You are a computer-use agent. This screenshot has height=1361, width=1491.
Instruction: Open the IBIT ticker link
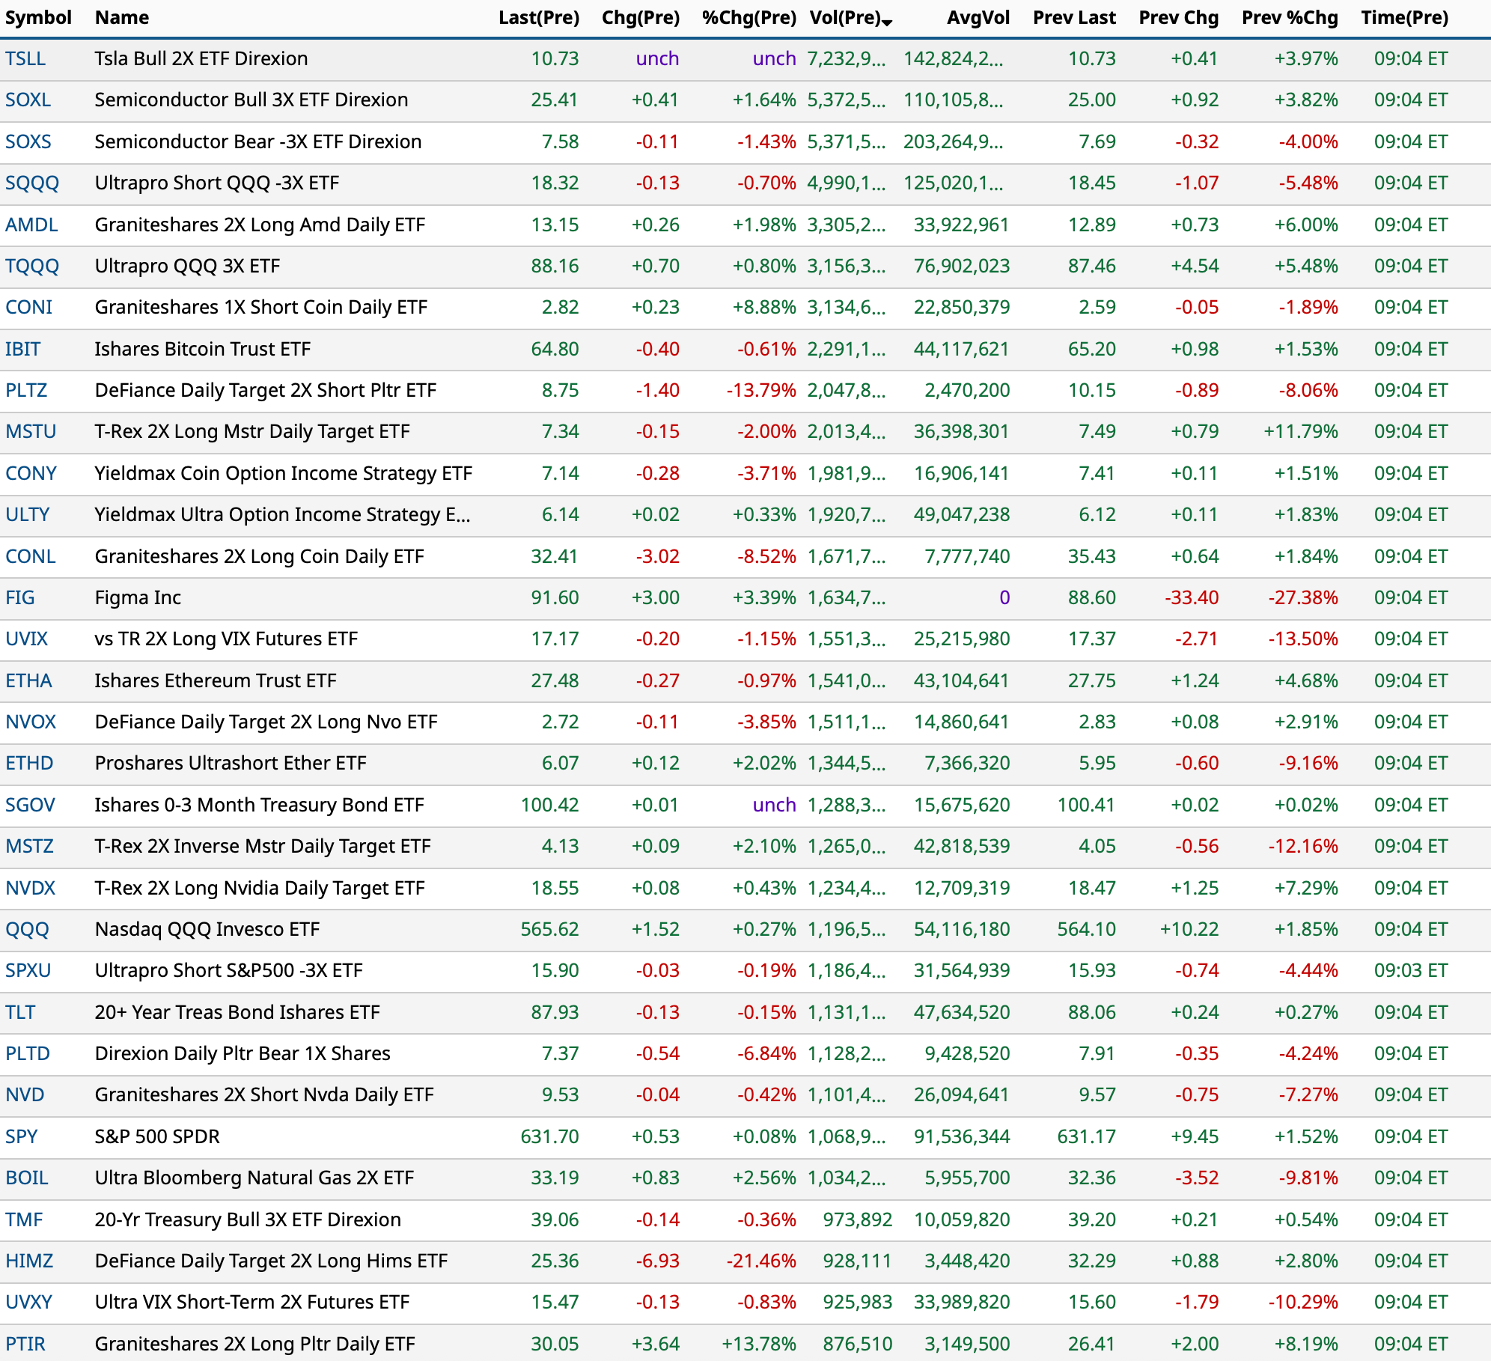click(x=22, y=349)
